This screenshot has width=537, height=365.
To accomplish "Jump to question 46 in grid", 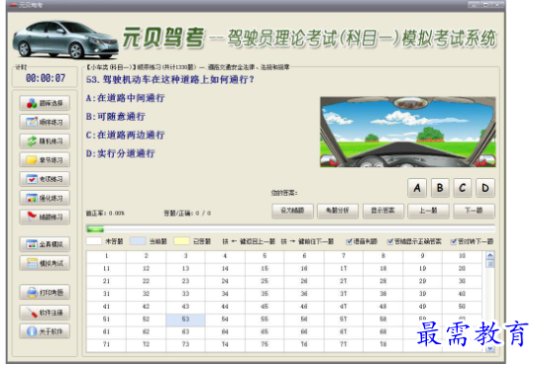I will (304, 307).
